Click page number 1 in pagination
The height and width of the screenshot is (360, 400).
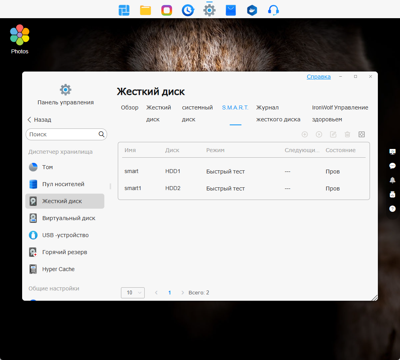[x=170, y=293]
